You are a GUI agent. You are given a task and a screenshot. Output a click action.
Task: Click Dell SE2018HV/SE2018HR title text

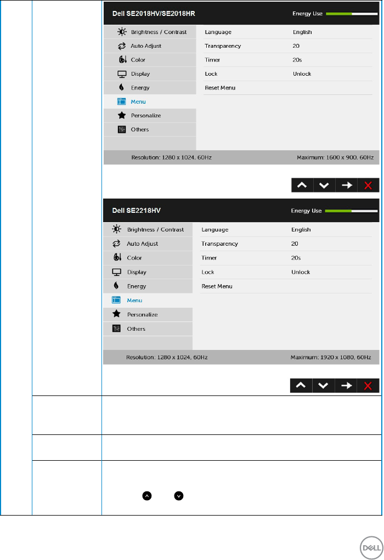[154, 14]
